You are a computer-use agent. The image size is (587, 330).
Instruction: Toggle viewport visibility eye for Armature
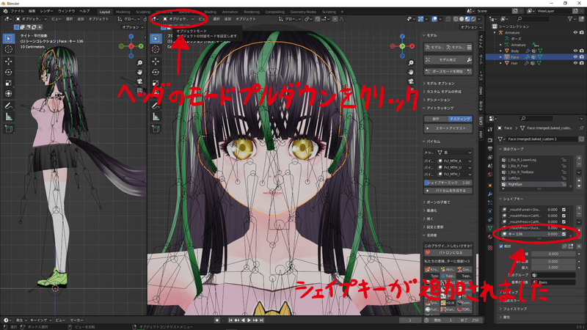tap(575, 32)
